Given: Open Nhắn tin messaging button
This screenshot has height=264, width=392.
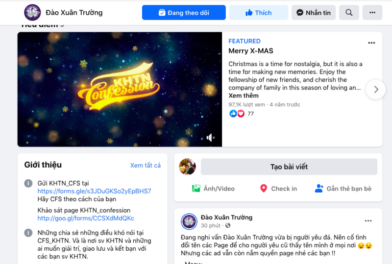Looking at the screenshot, I should [314, 13].
